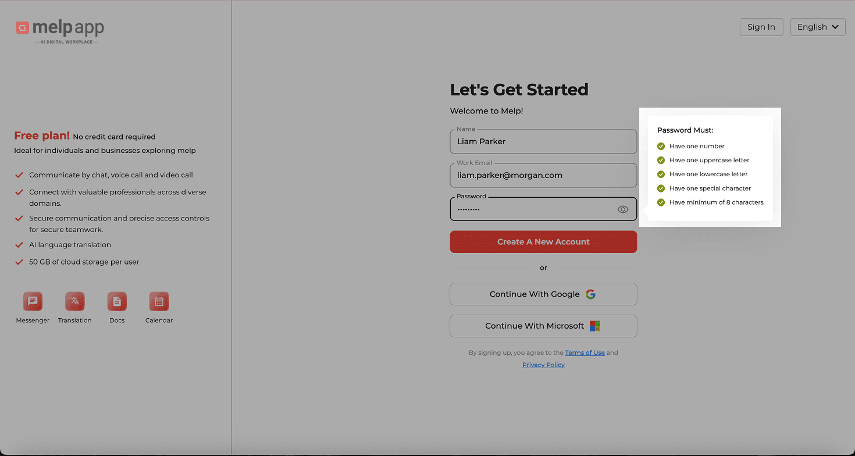The width and height of the screenshot is (855, 456).
Task: Open the English language dropdown
Action: pyautogui.click(x=817, y=27)
